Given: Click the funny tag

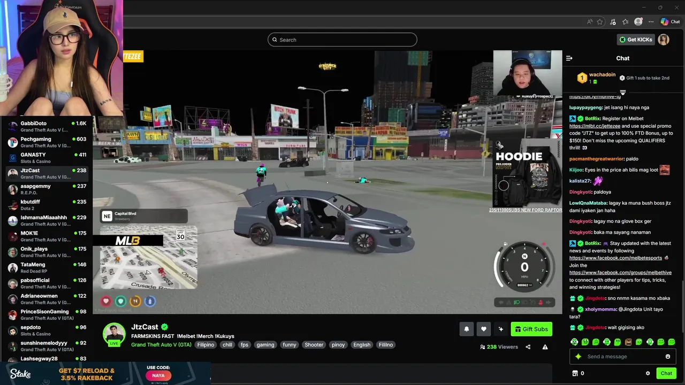Looking at the screenshot, I should pos(290,345).
